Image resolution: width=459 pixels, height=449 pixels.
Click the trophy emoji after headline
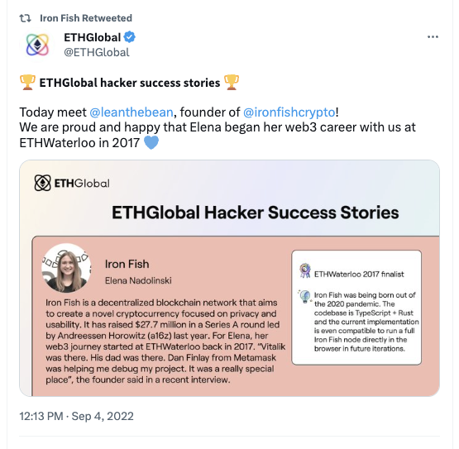coord(232,82)
